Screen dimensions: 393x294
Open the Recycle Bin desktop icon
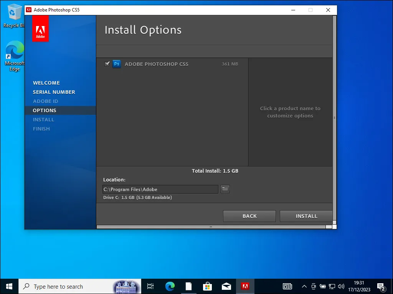pos(15,16)
